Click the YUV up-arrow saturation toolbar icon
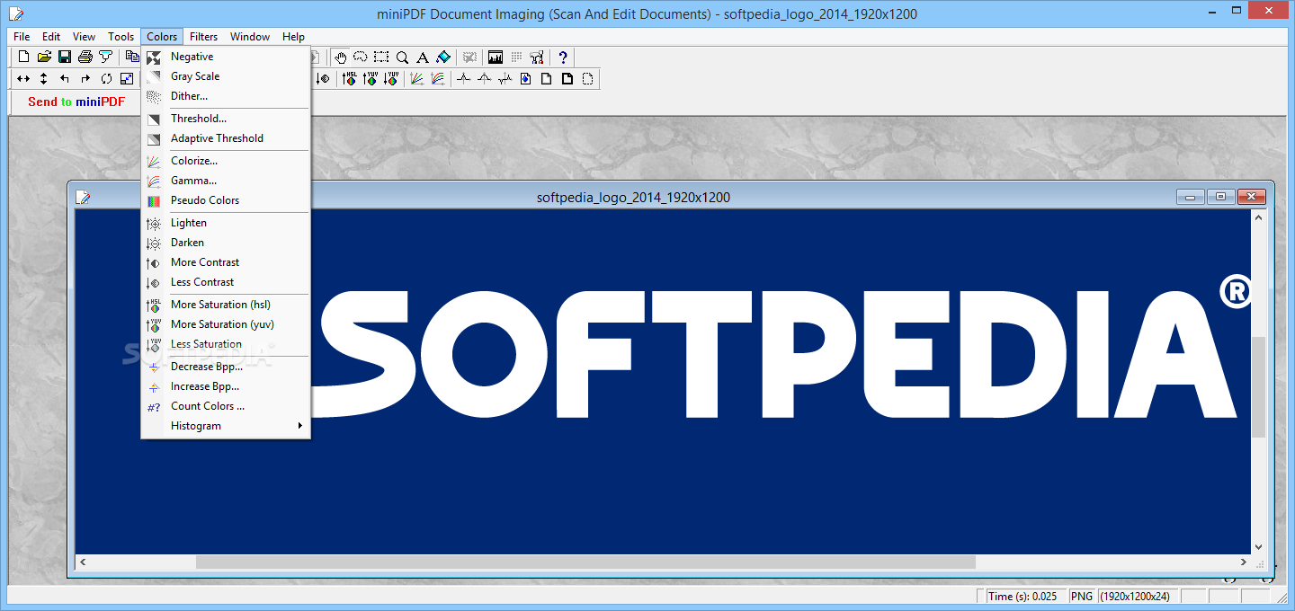 point(370,78)
